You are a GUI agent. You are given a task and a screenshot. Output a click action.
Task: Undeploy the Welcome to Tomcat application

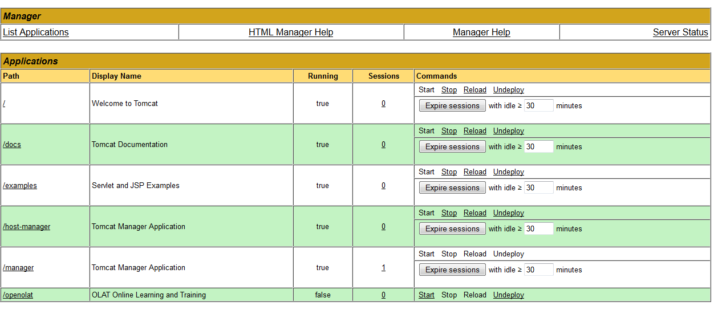pos(509,90)
